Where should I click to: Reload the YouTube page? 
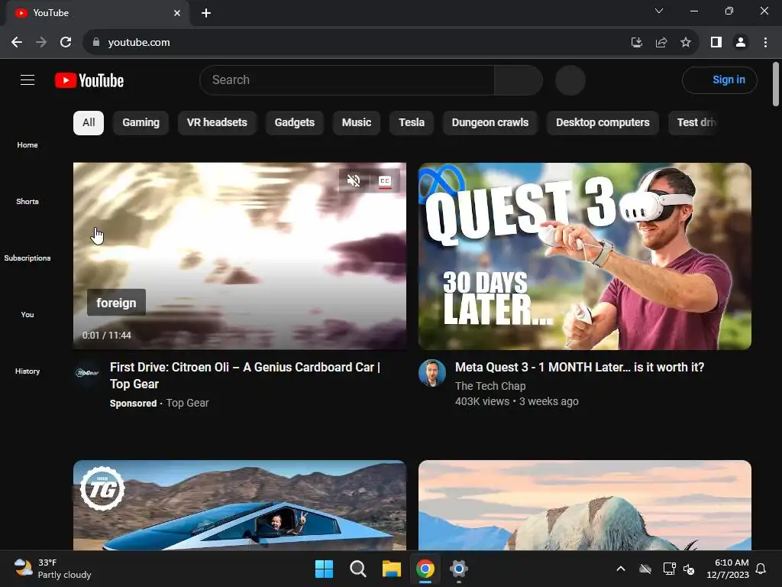click(66, 43)
